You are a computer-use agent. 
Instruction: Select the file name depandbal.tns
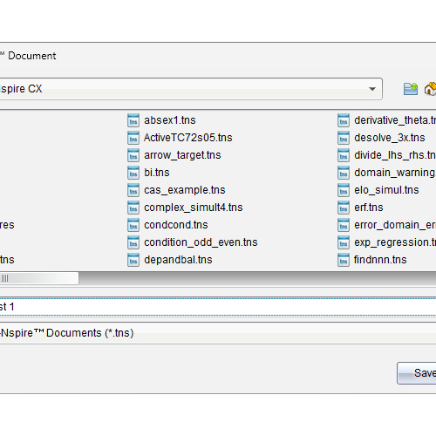[x=178, y=260]
